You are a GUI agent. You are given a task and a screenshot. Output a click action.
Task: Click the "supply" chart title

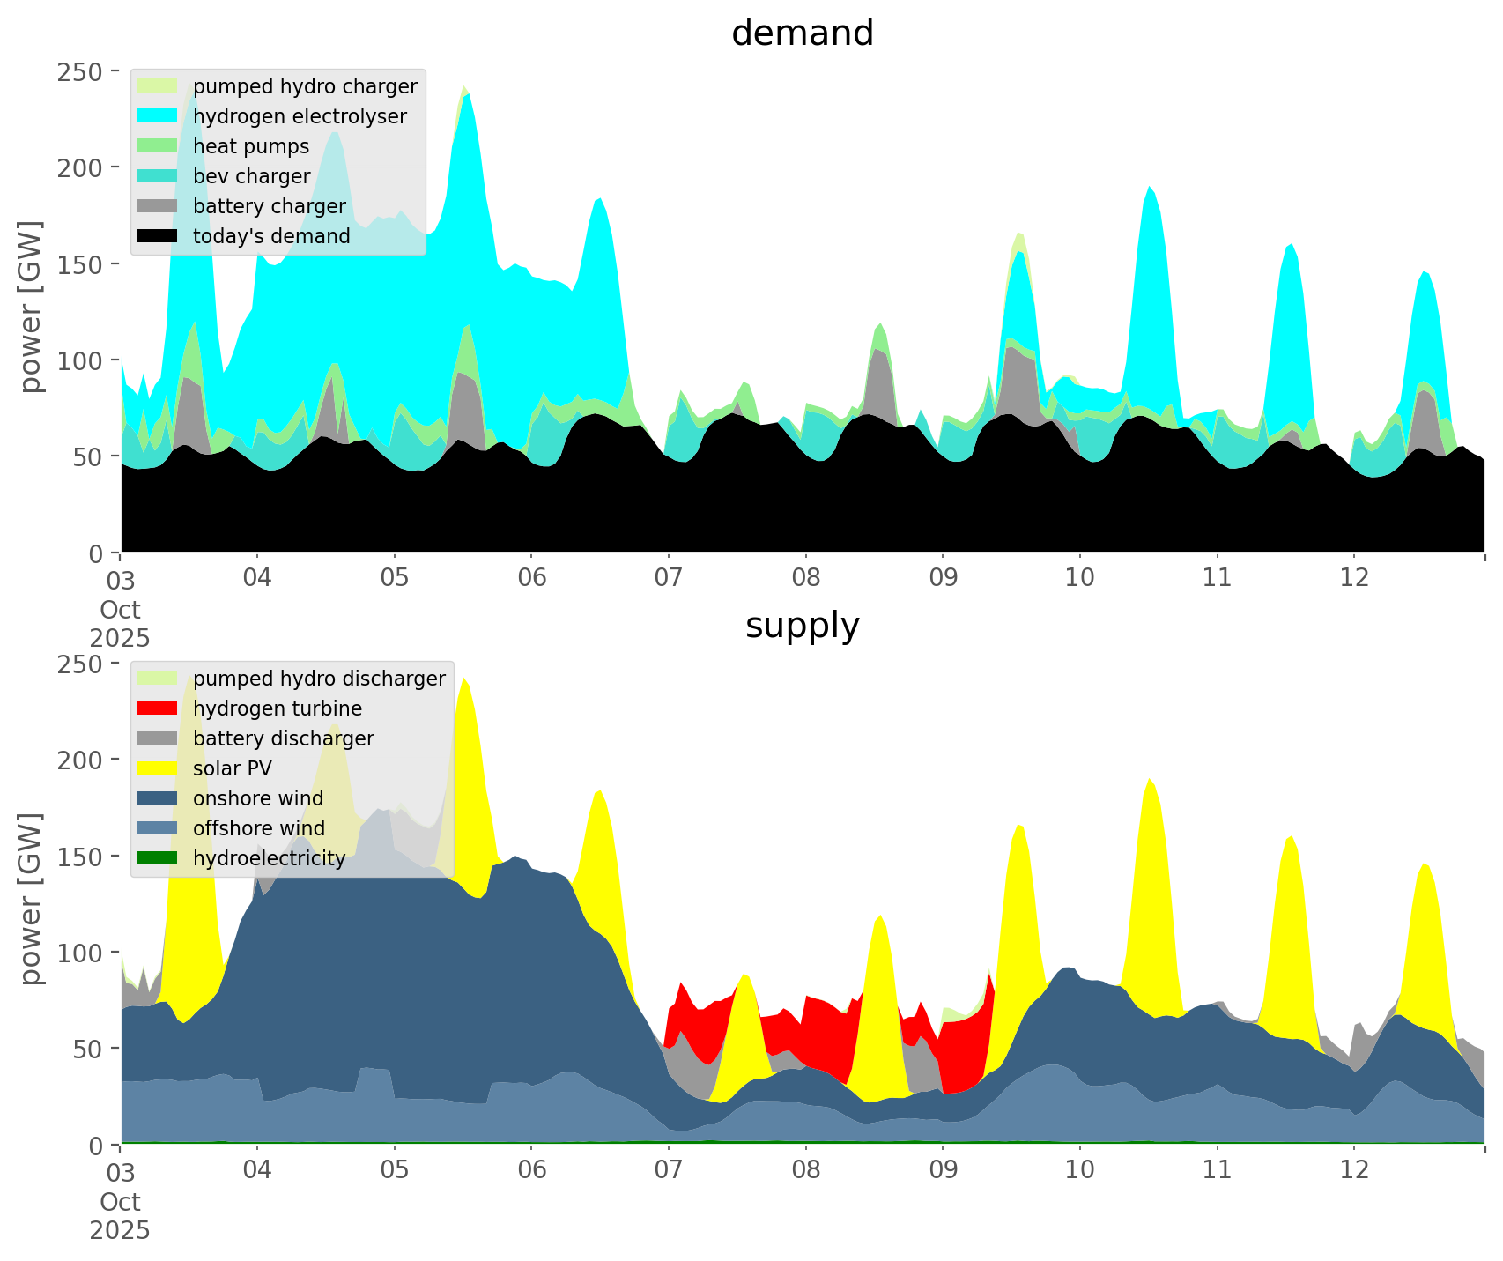tap(802, 626)
